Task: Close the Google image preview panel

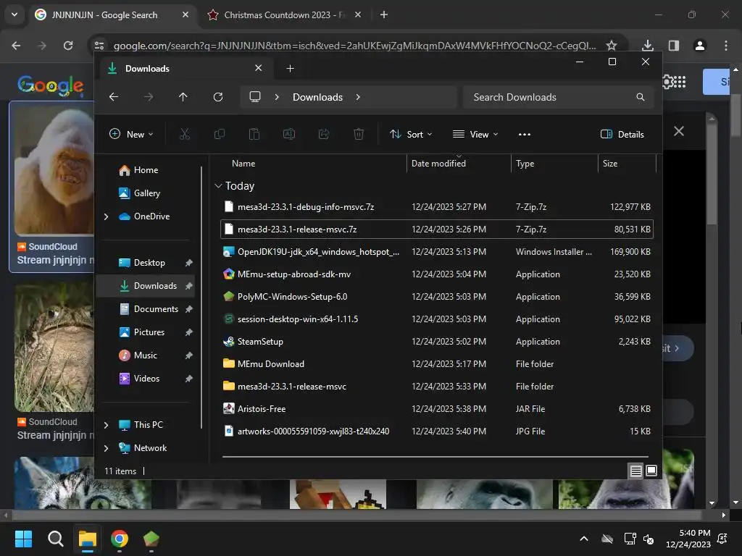Action: (x=678, y=132)
